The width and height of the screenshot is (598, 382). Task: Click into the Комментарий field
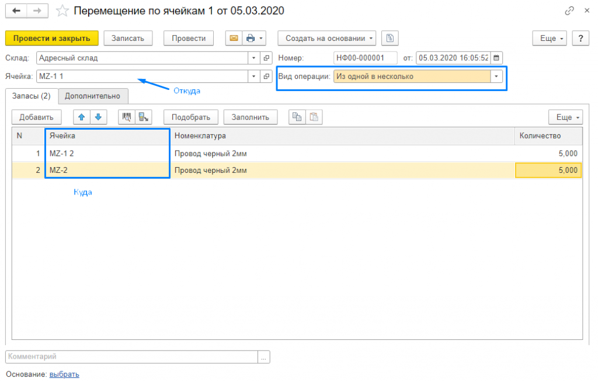(132, 357)
